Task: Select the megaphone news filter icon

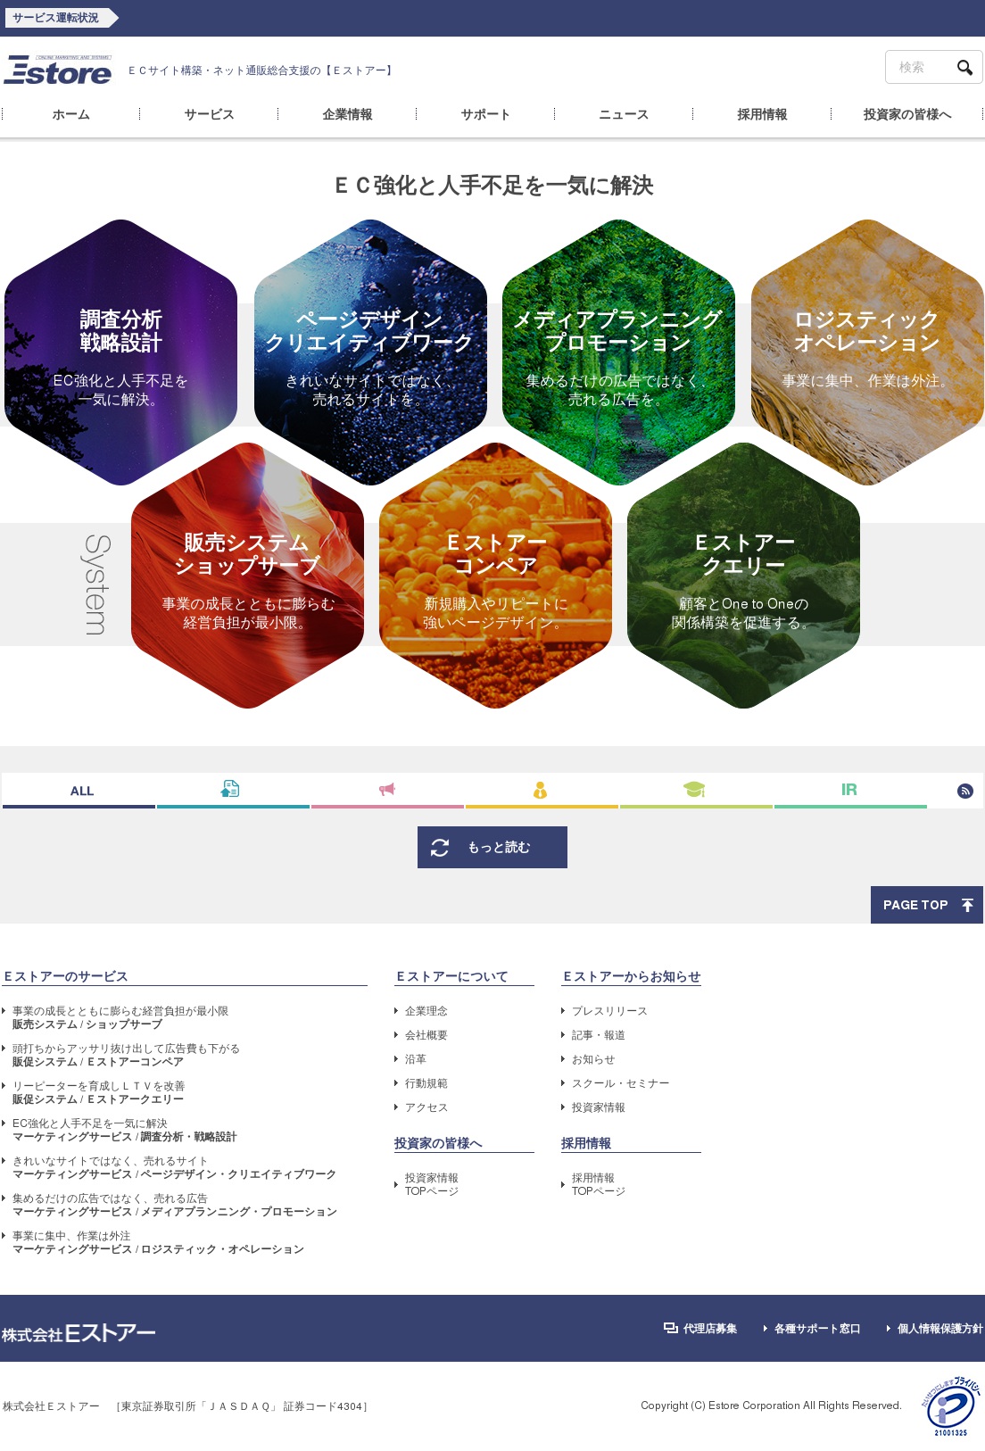Action: pyautogui.click(x=387, y=789)
